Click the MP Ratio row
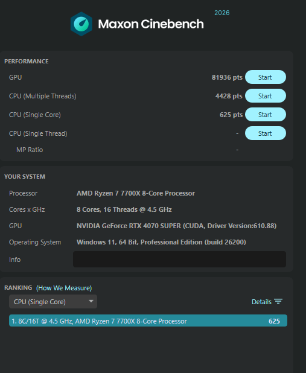This screenshot has width=306, height=373. 146,150
